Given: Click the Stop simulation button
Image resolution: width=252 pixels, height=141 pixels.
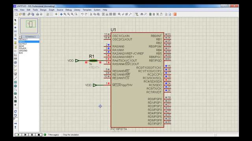Looking at the screenshot, I should (39, 135).
